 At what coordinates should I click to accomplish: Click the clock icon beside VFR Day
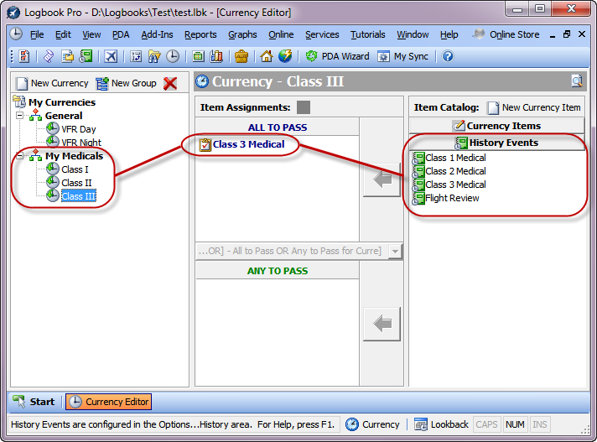(x=53, y=128)
